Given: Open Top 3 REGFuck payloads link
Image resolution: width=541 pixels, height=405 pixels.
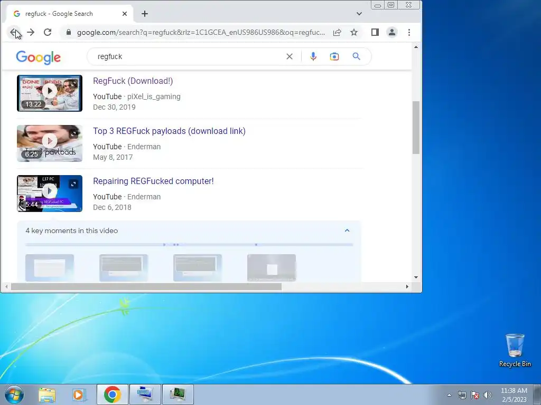Looking at the screenshot, I should (x=169, y=131).
